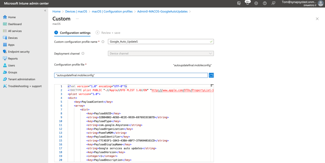Viewport: 325px width, 163px height.
Task: Open the directory and subscription filter icon
Action: pos(239,3)
